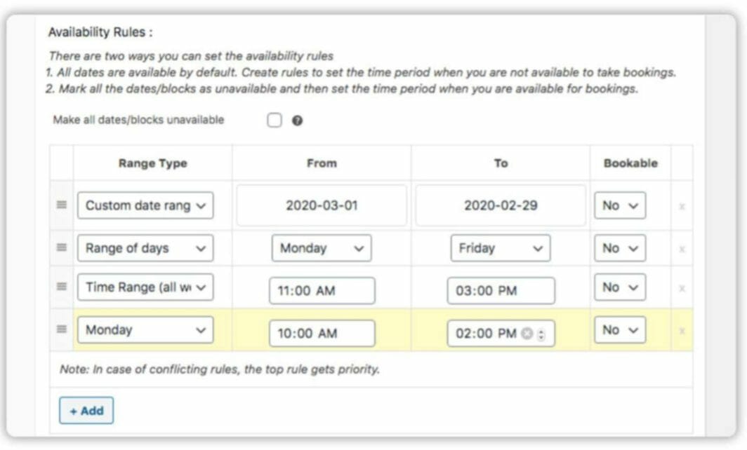The image size is (747, 450).
Task: Clear the 02:00 PM time field
Action: [x=527, y=334]
